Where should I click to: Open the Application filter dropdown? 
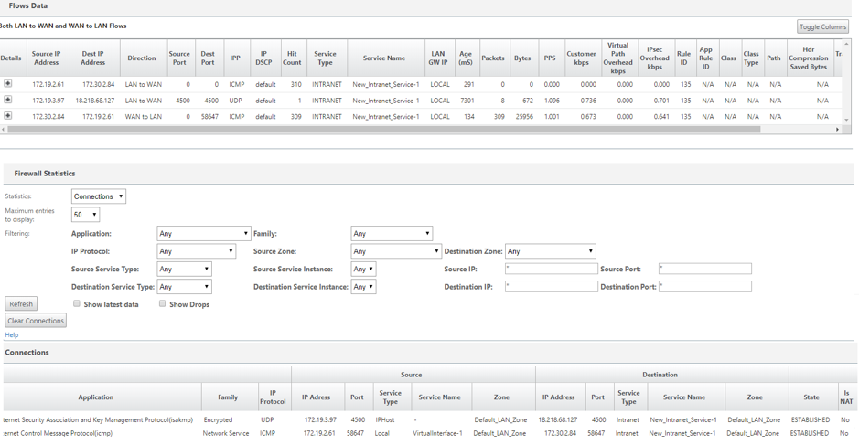coord(204,234)
